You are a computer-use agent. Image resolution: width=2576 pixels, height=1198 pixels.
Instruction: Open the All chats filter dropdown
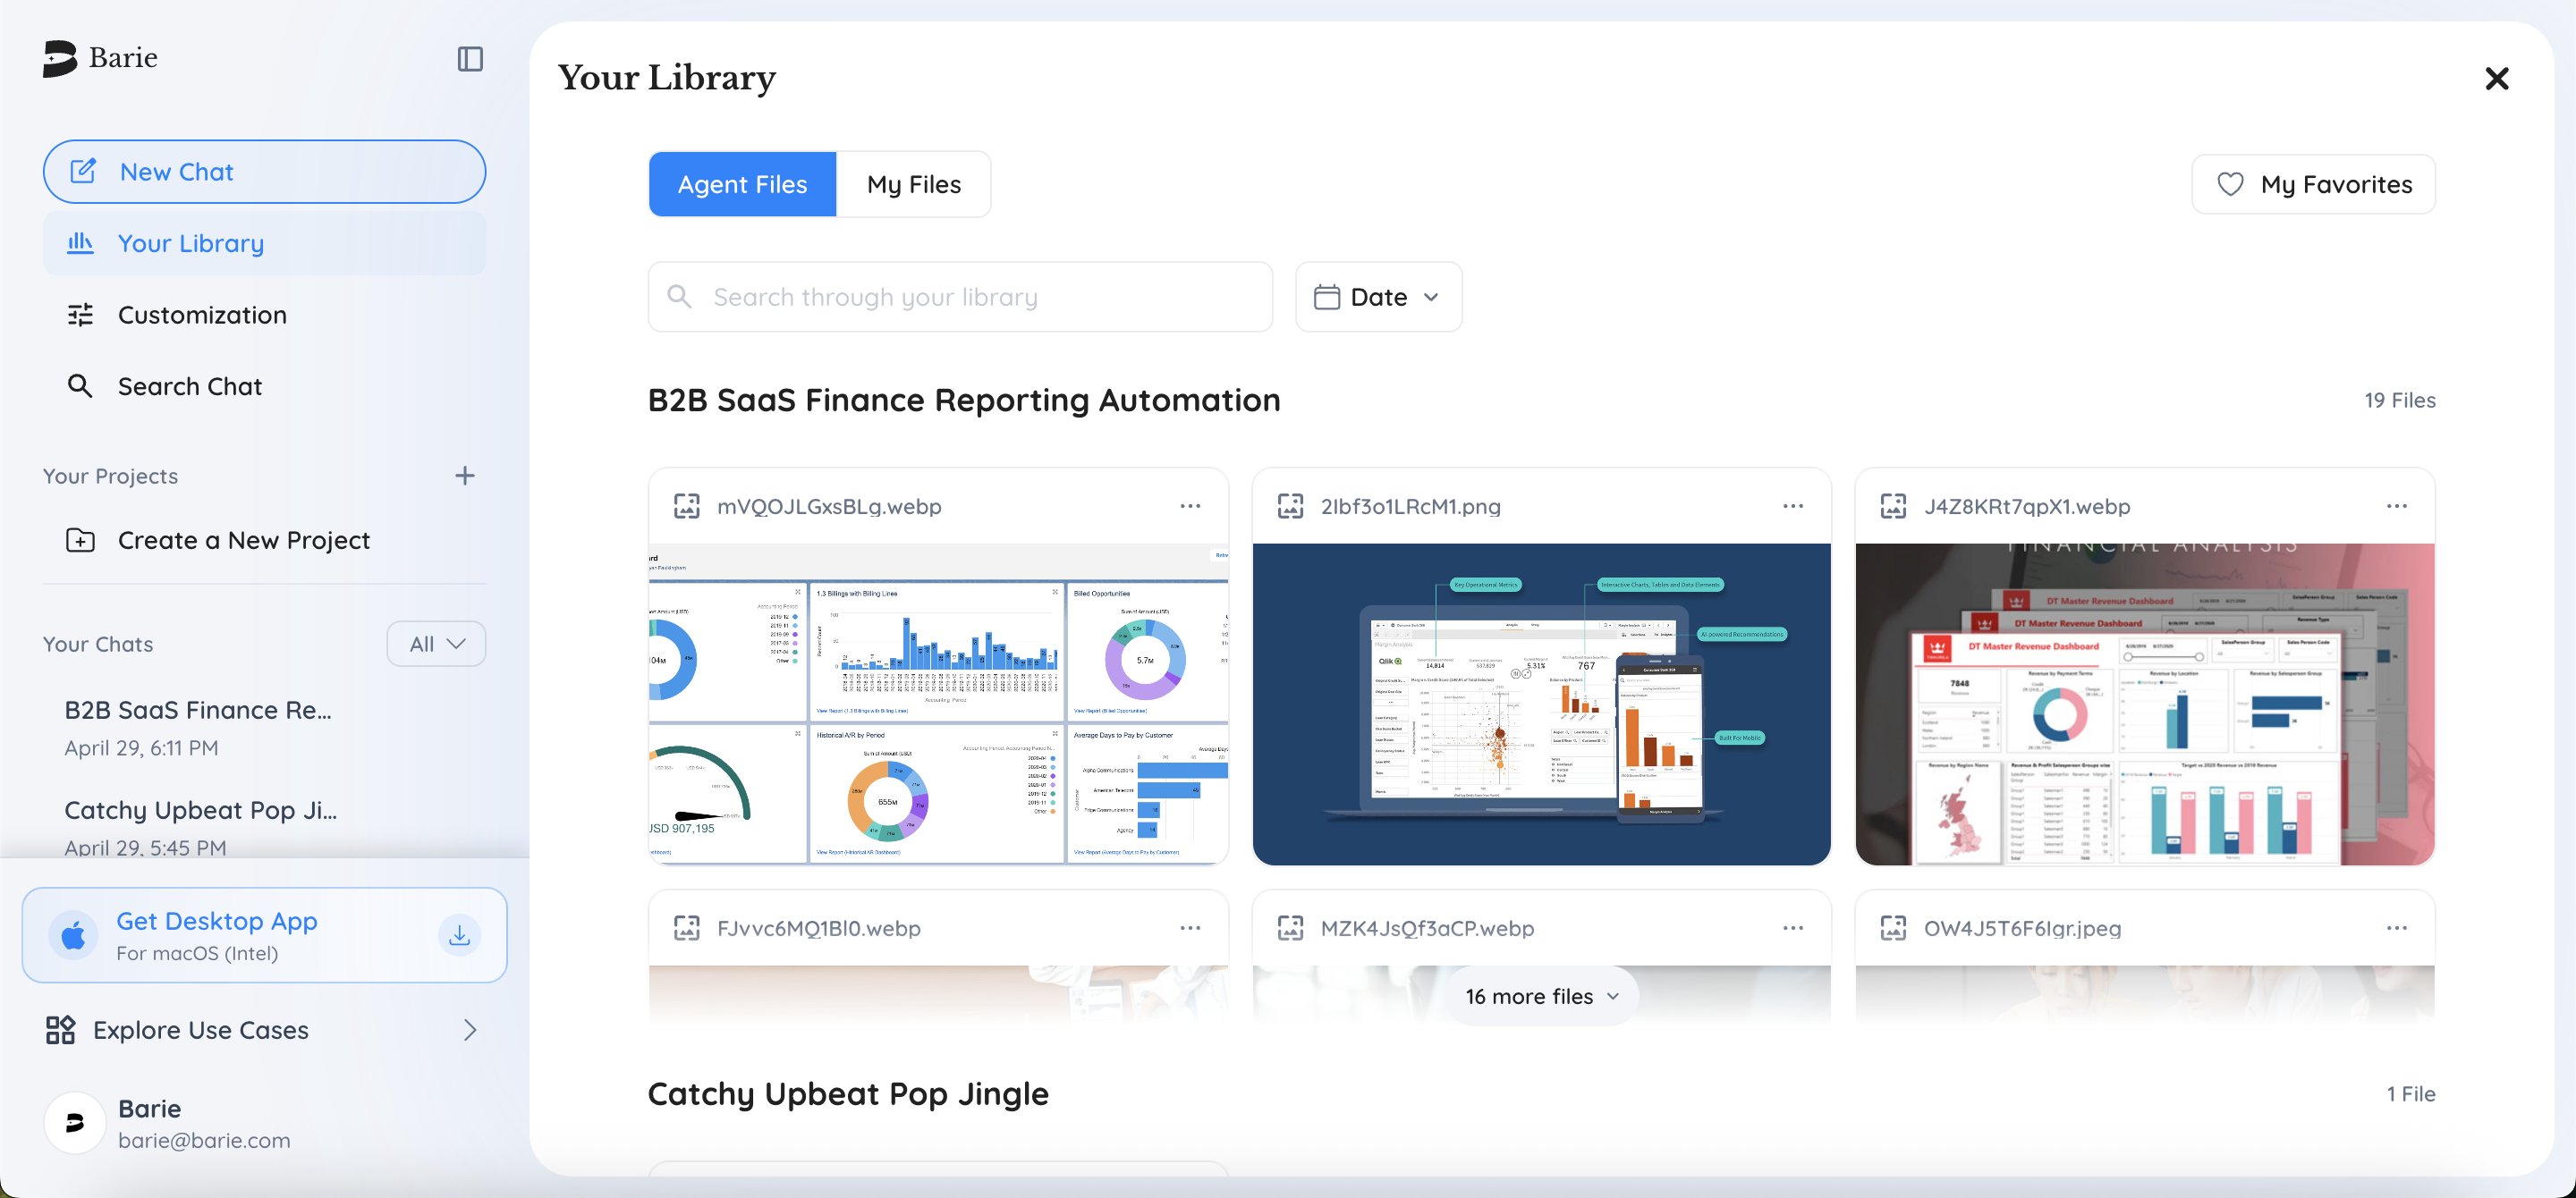(436, 644)
